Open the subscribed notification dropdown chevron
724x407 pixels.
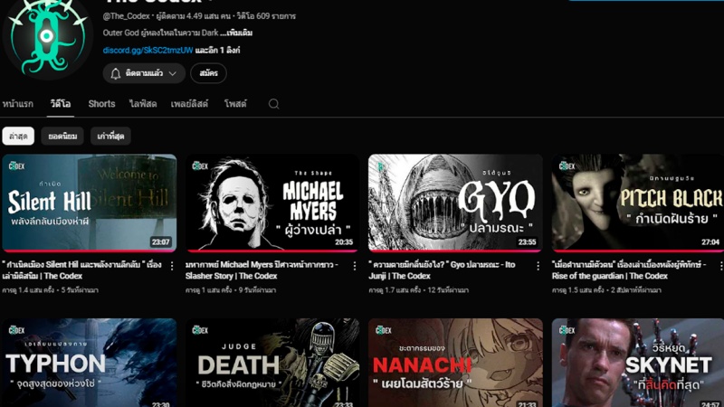click(173, 73)
